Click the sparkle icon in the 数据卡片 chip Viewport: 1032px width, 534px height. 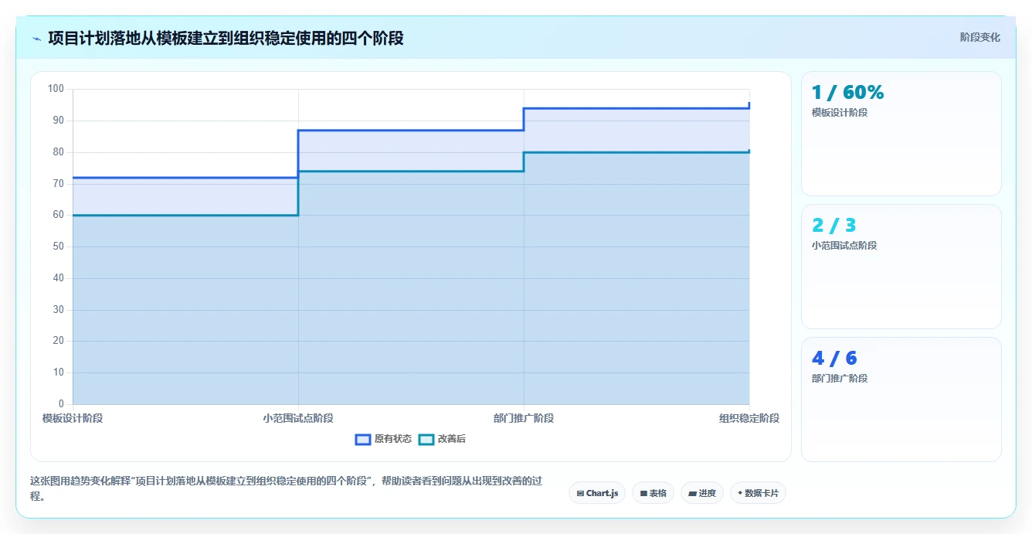pyautogui.click(x=740, y=492)
